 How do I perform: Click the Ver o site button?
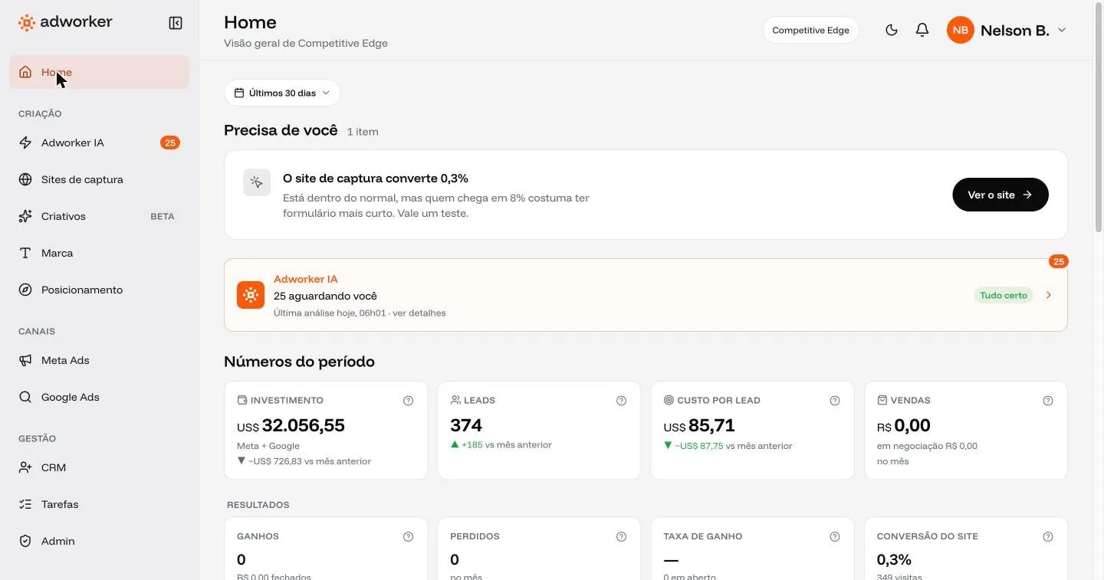tap(1000, 195)
